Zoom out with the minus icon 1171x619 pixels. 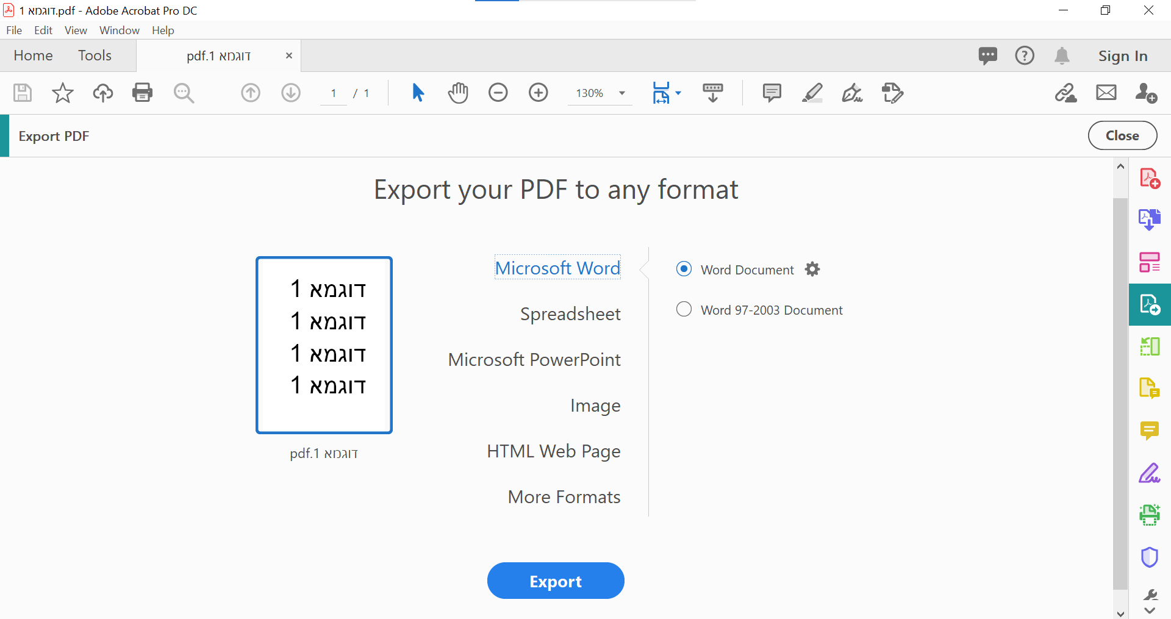coord(498,93)
